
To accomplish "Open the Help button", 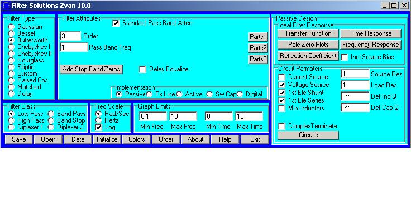I will 225,139.
